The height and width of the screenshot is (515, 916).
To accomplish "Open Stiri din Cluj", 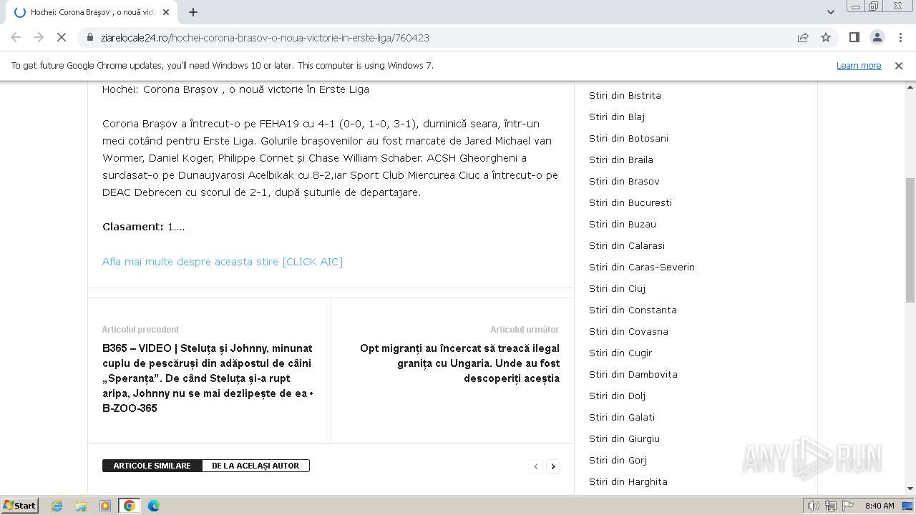I will [x=617, y=288].
